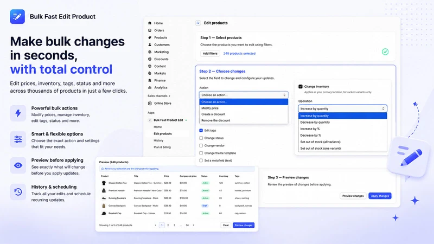The height and width of the screenshot is (244, 434).
Task: Open the '248 products selected' link
Action: pos(239,53)
